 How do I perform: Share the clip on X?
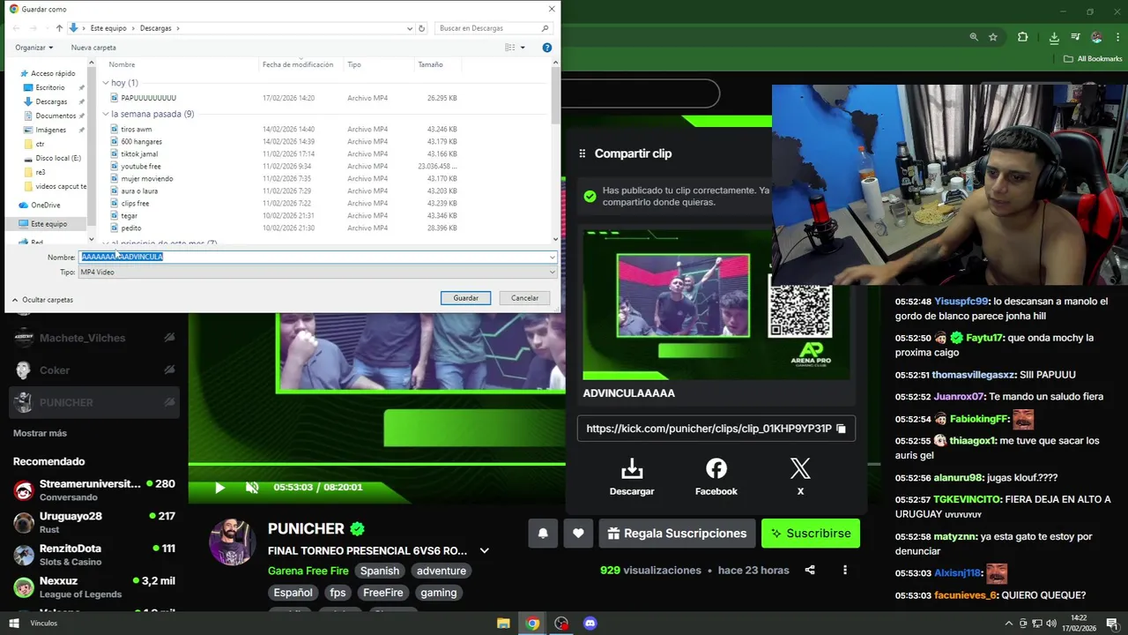(800, 477)
